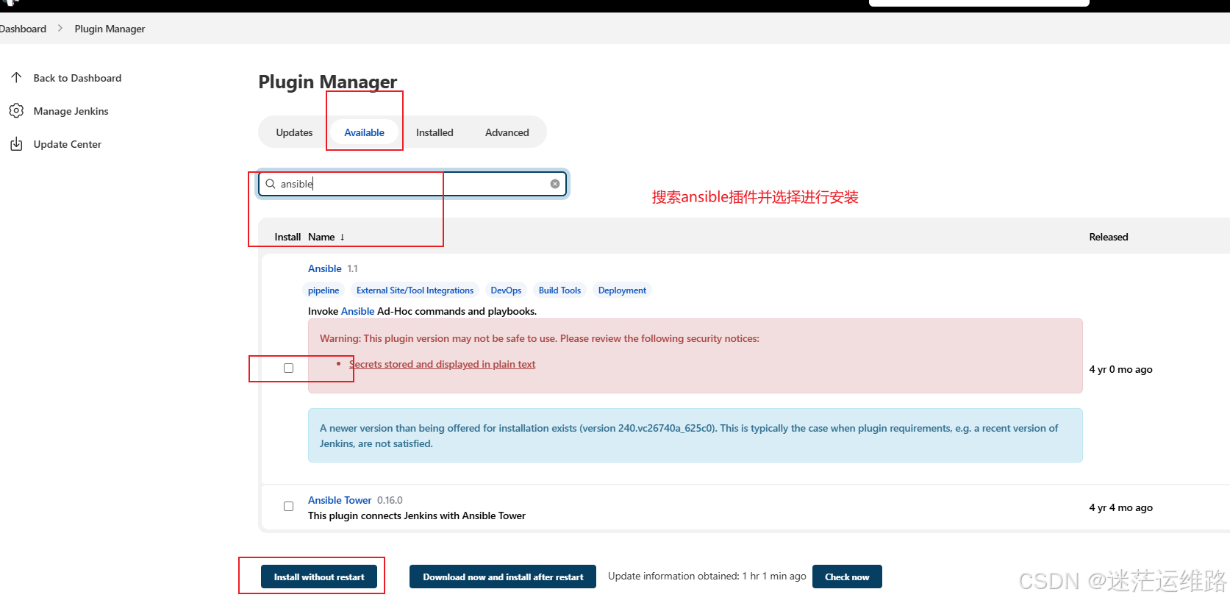Click the Manage Jenkins gear icon
The width and height of the screenshot is (1230, 603).
click(x=16, y=111)
